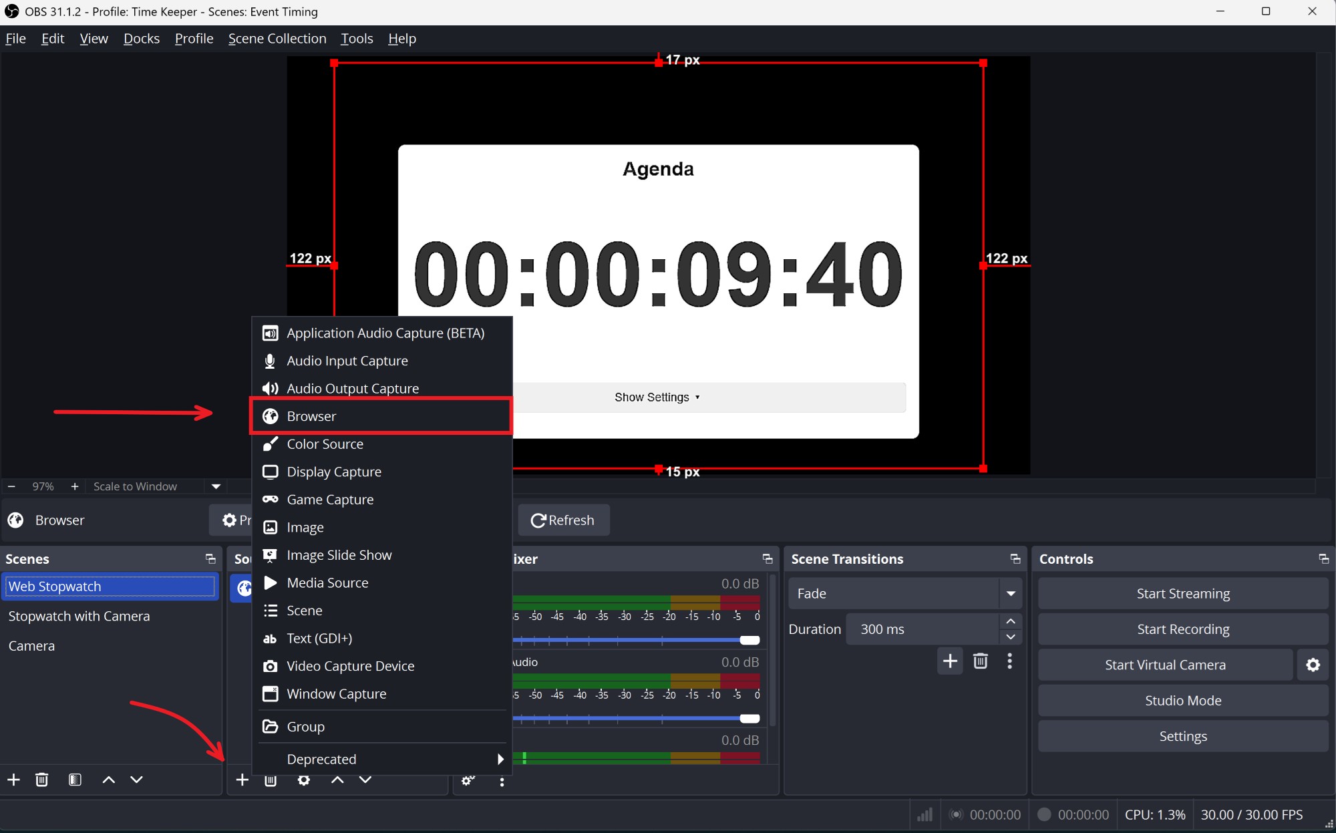Adjust the top audio mixer volume slider
Image resolution: width=1336 pixels, height=833 pixels.
[x=749, y=640]
